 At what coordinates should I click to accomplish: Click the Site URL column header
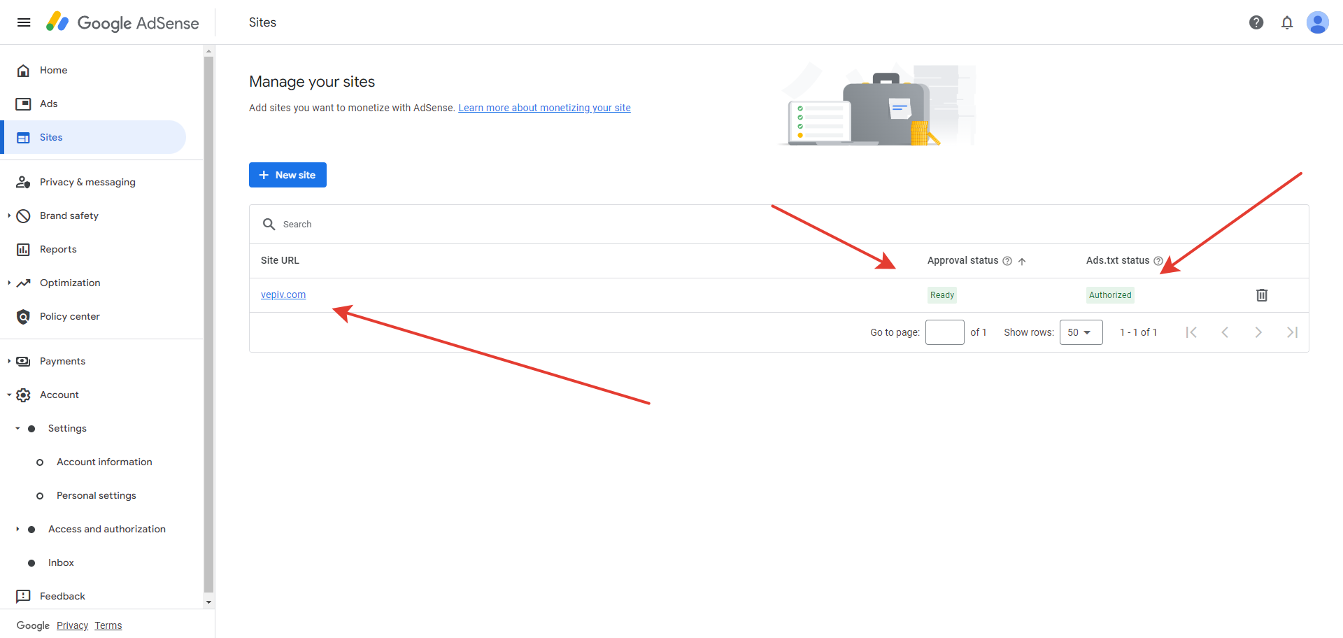[x=280, y=260]
